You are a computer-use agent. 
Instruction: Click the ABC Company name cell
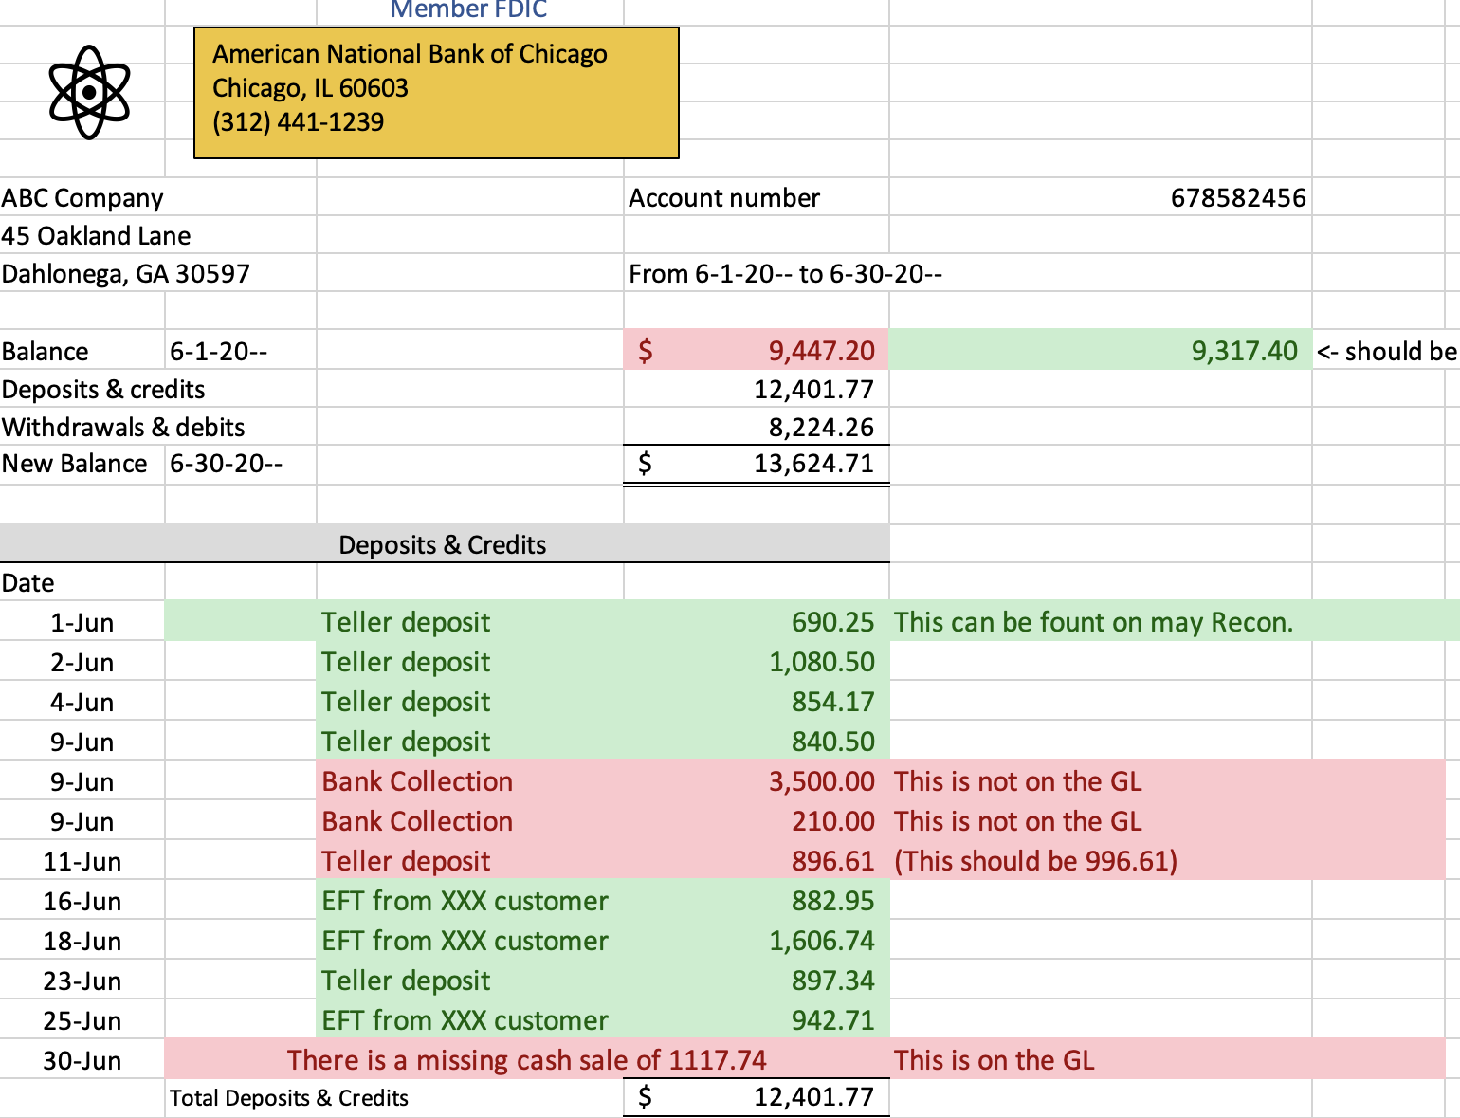click(x=82, y=197)
